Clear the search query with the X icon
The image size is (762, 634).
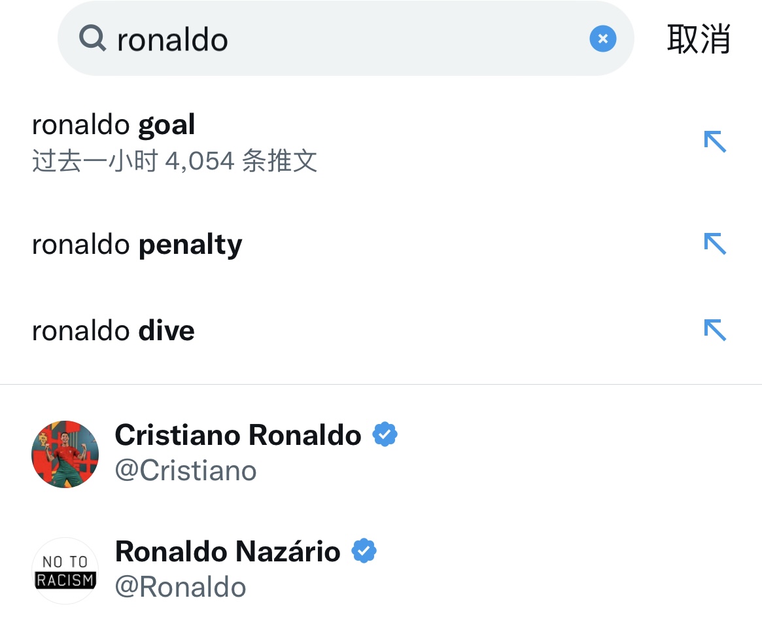tap(602, 39)
